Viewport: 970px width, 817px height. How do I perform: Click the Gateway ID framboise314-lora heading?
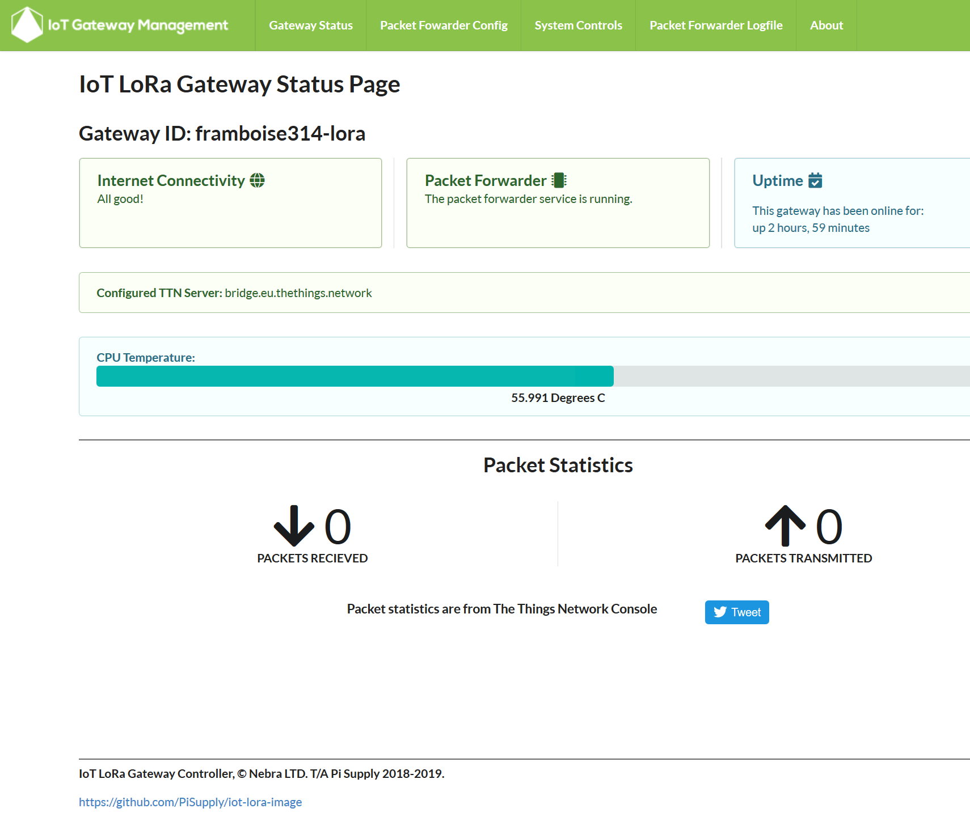[x=222, y=134]
